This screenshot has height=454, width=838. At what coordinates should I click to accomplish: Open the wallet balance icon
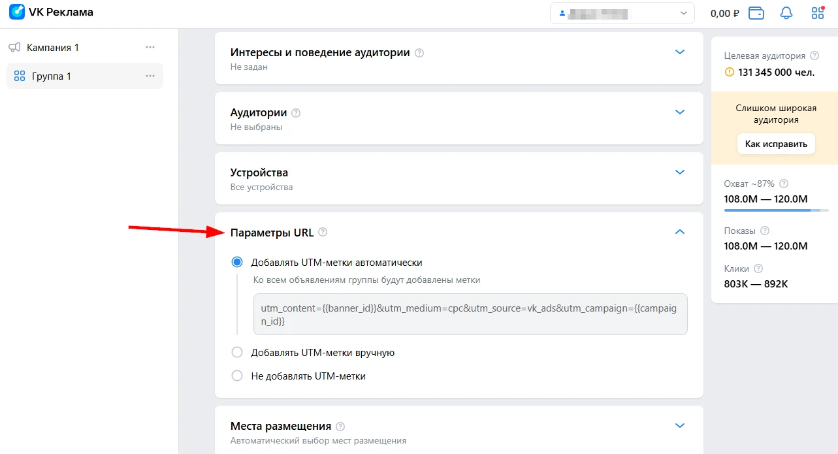(756, 13)
